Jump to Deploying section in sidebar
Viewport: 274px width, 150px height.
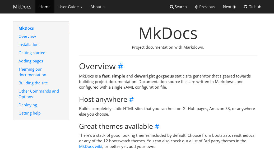[x=28, y=105]
